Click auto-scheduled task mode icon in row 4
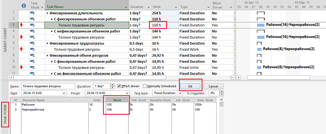326x134 pixels. [x=33, y=31]
